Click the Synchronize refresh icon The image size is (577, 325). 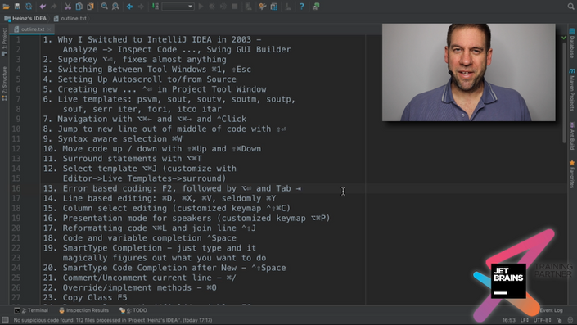(29, 7)
